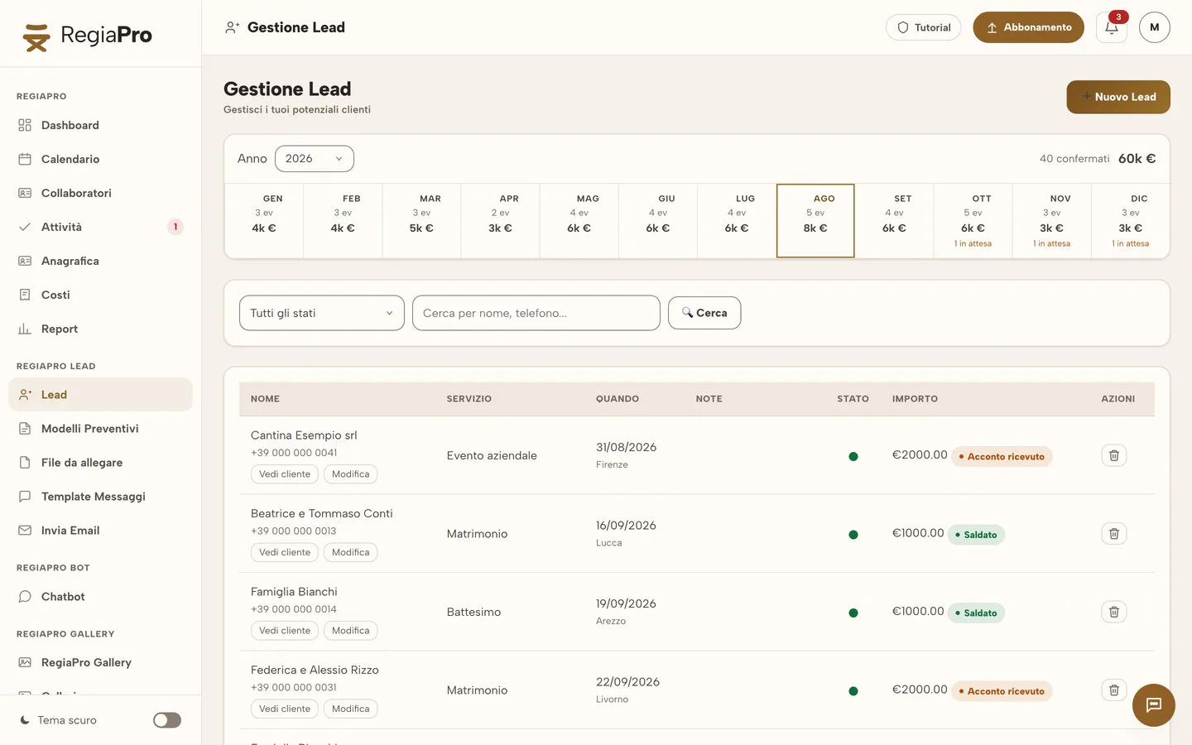Open the Tutorial button
1192x745 pixels.
924,27
